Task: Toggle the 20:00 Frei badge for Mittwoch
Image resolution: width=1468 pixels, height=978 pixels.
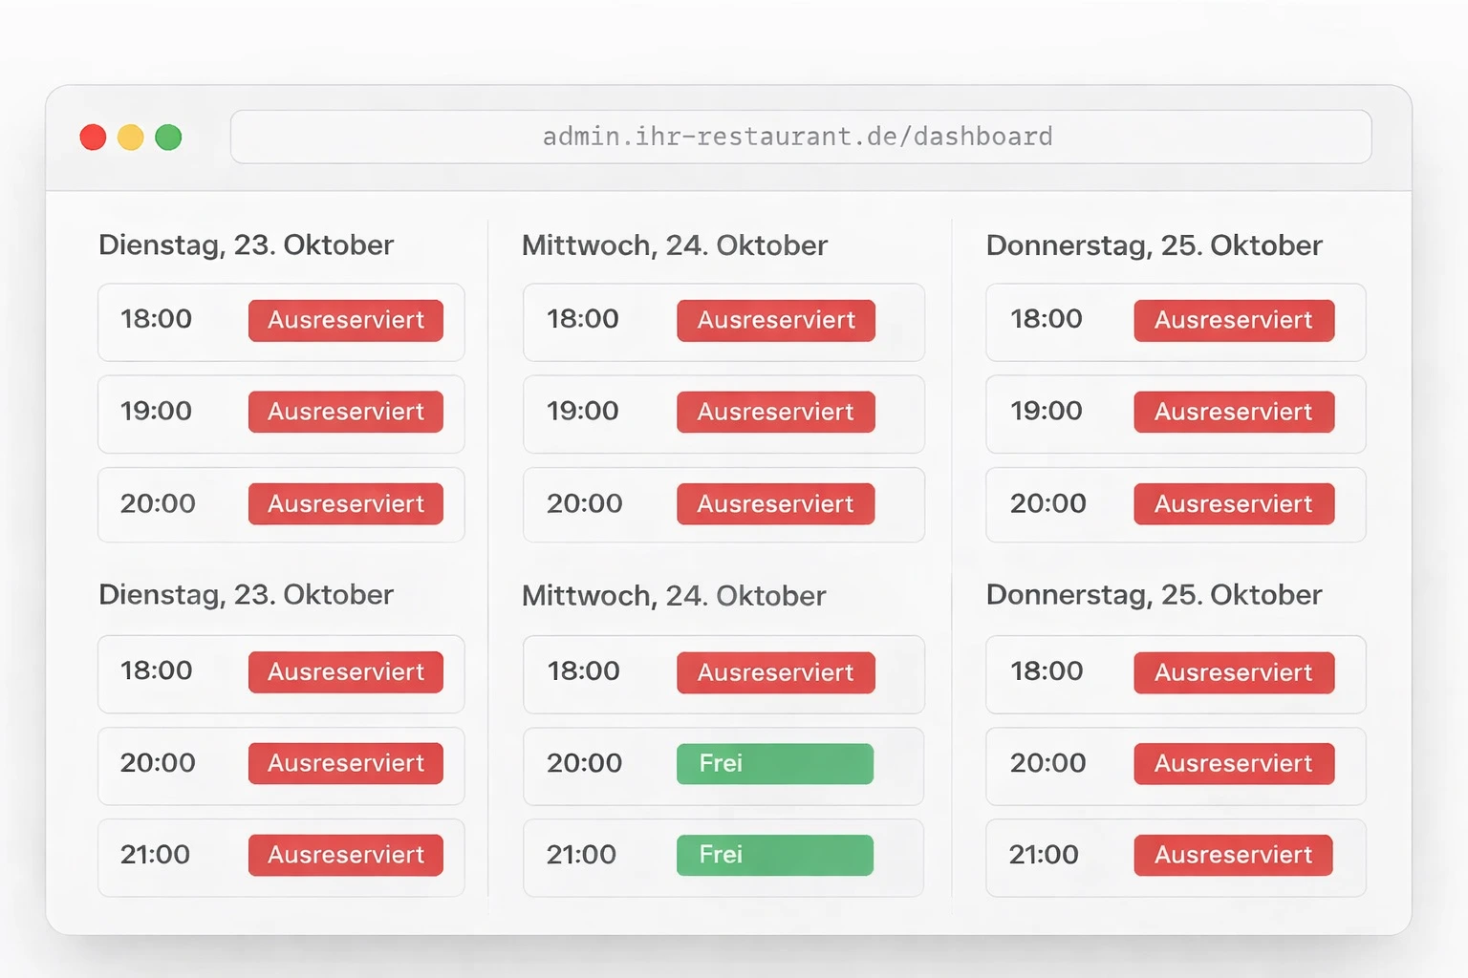Action: (774, 763)
